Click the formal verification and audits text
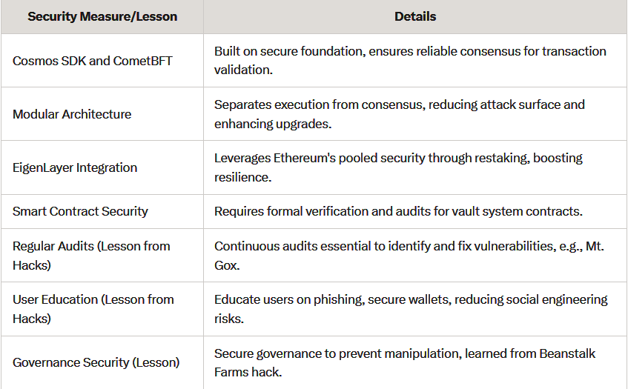Image resolution: width=628 pixels, height=389 pixels. [398, 211]
